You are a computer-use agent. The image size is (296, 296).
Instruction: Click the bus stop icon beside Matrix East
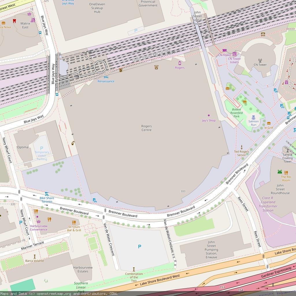(x=40, y=32)
